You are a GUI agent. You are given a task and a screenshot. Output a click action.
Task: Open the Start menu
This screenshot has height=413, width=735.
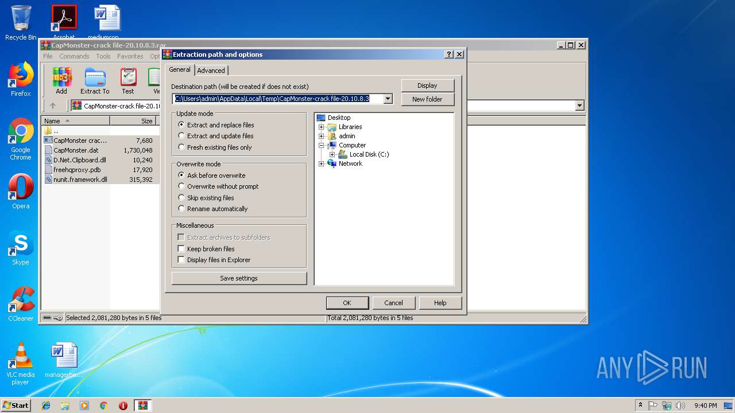[16, 406]
